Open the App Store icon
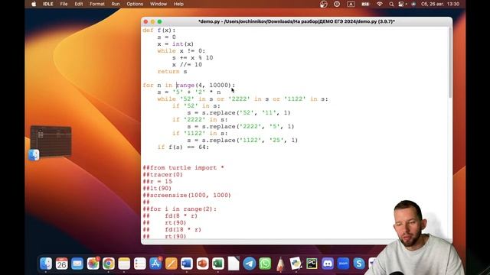This screenshot has height=275, width=490. [155, 264]
